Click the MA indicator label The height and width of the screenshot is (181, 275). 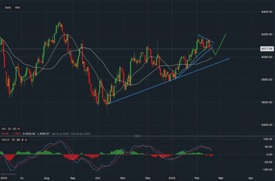pos(3,129)
